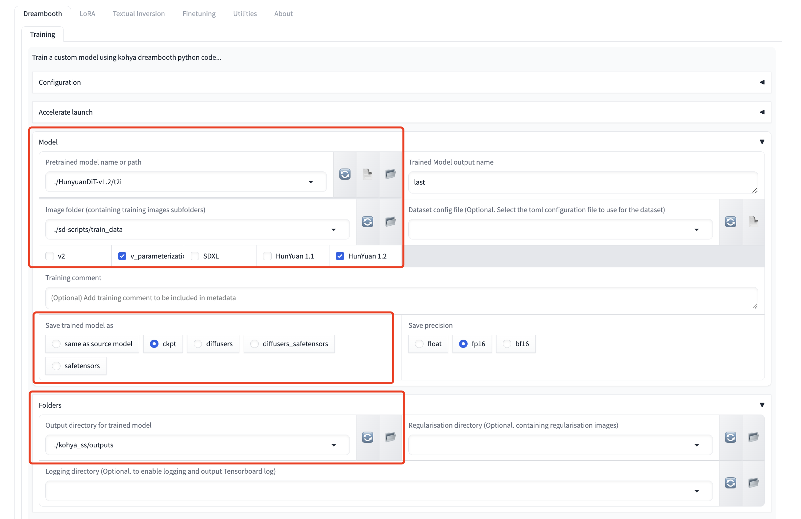Image resolution: width=801 pixels, height=519 pixels.
Task: Open output directory dropdown
Action: point(333,445)
